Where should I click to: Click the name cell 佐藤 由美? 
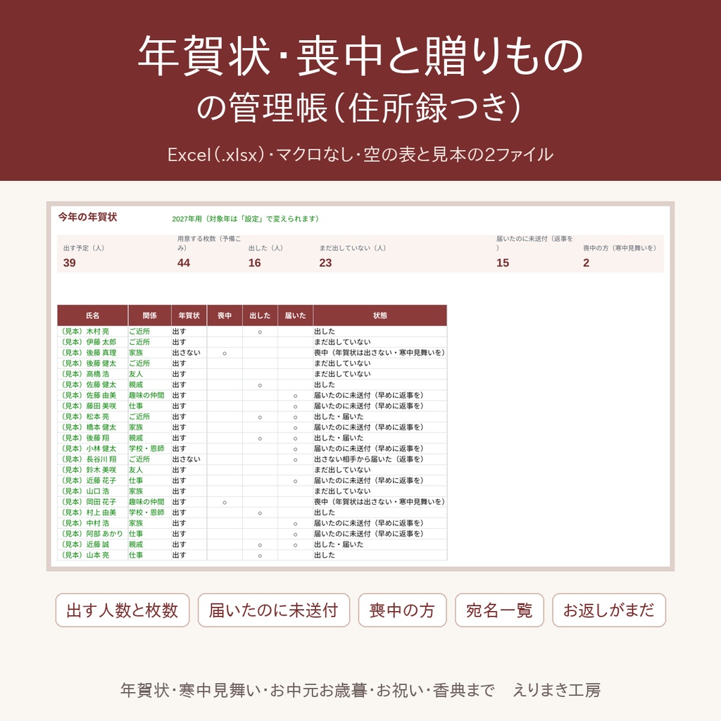coord(92,396)
